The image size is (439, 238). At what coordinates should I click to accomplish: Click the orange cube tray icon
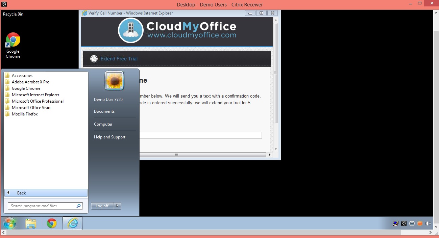pyautogui.click(x=420, y=223)
